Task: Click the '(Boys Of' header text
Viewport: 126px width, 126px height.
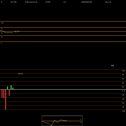Action: pyautogui.click(x=108, y=2)
